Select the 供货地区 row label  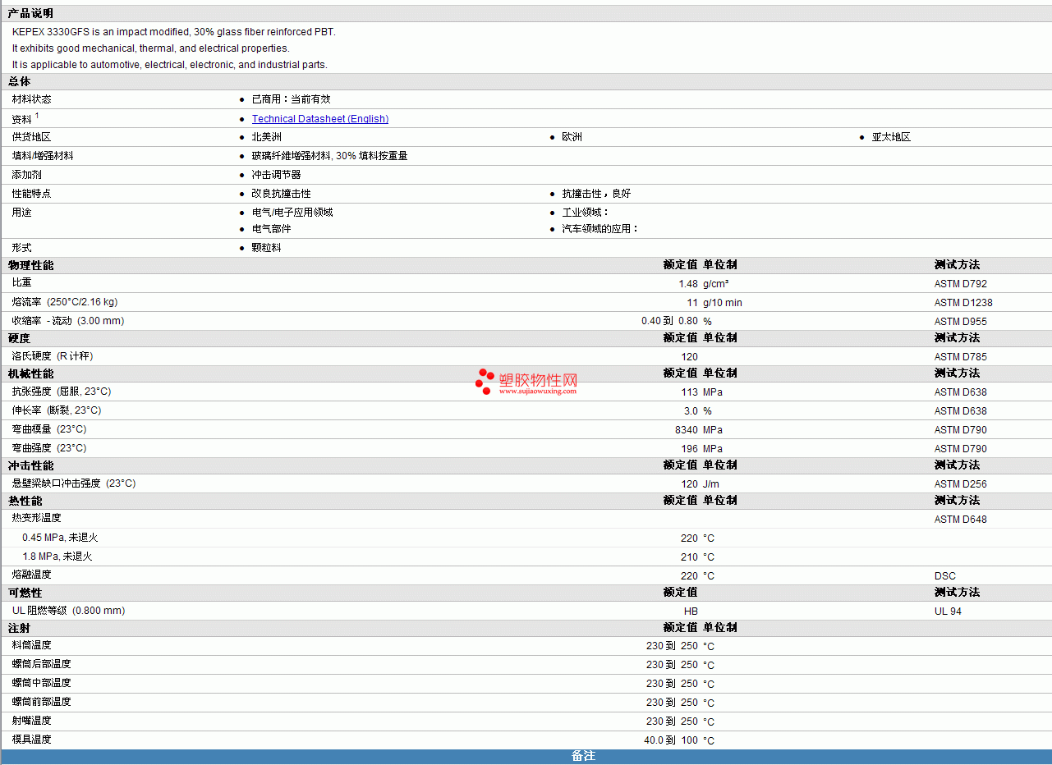[x=31, y=137]
